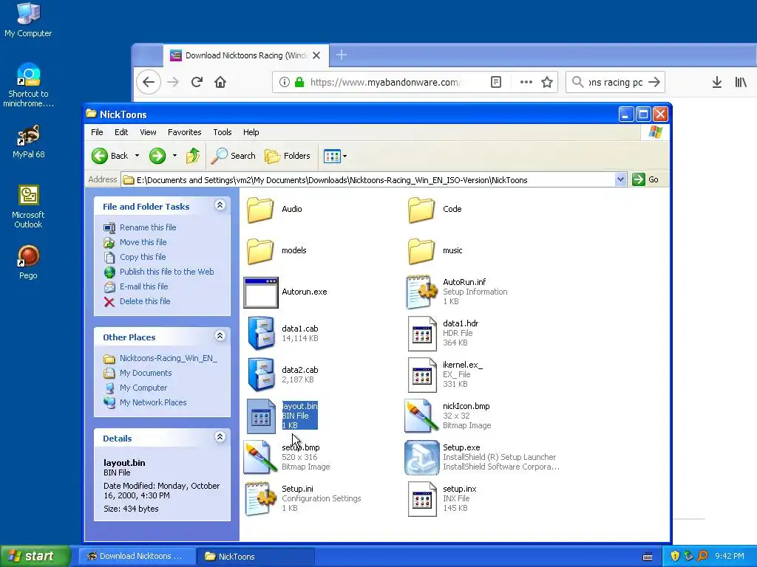This screenshot has height=567, width=757.
Task: Open the Explorer Search pane
Action: [x=234, y=156]
